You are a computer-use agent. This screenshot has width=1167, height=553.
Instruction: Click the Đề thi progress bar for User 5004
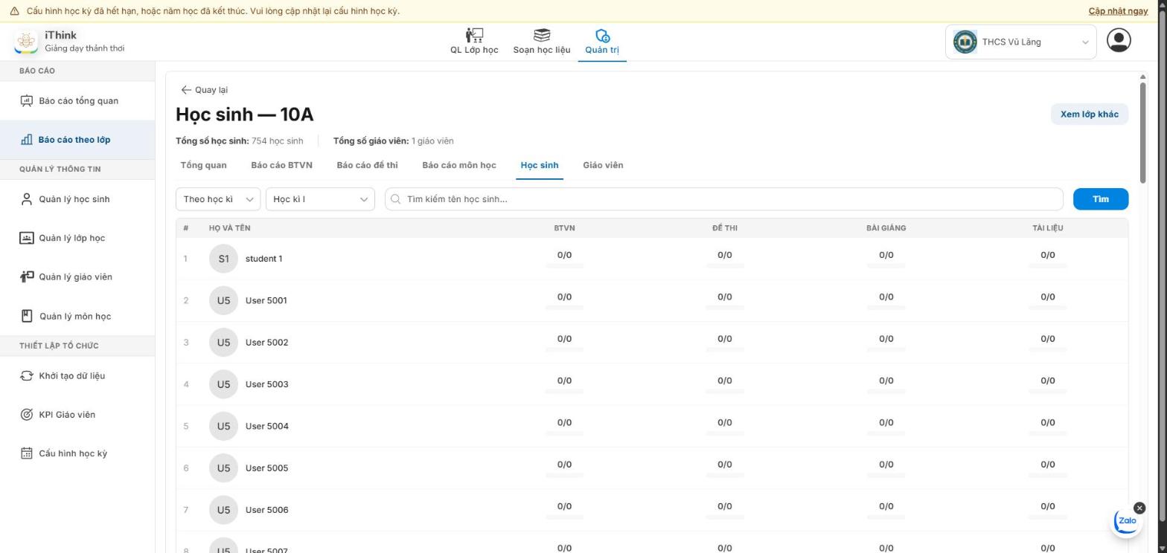click(724, 433)
